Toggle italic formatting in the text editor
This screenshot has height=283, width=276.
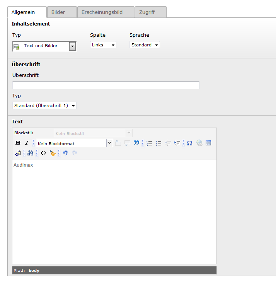(27, 143)
